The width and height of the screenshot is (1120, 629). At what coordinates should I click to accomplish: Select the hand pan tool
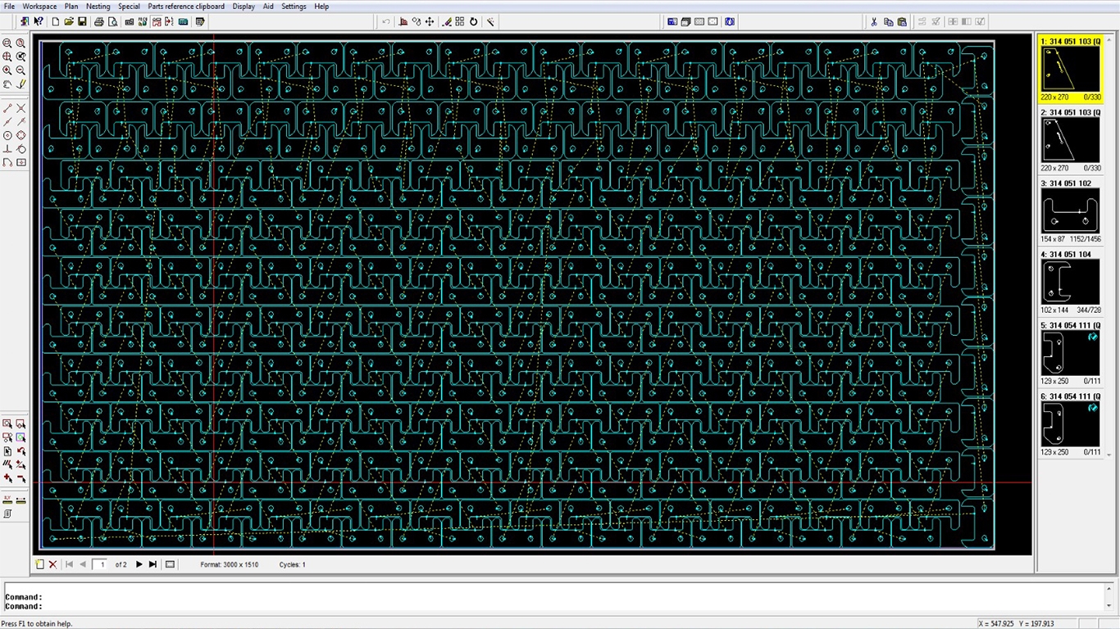[7, 84]
